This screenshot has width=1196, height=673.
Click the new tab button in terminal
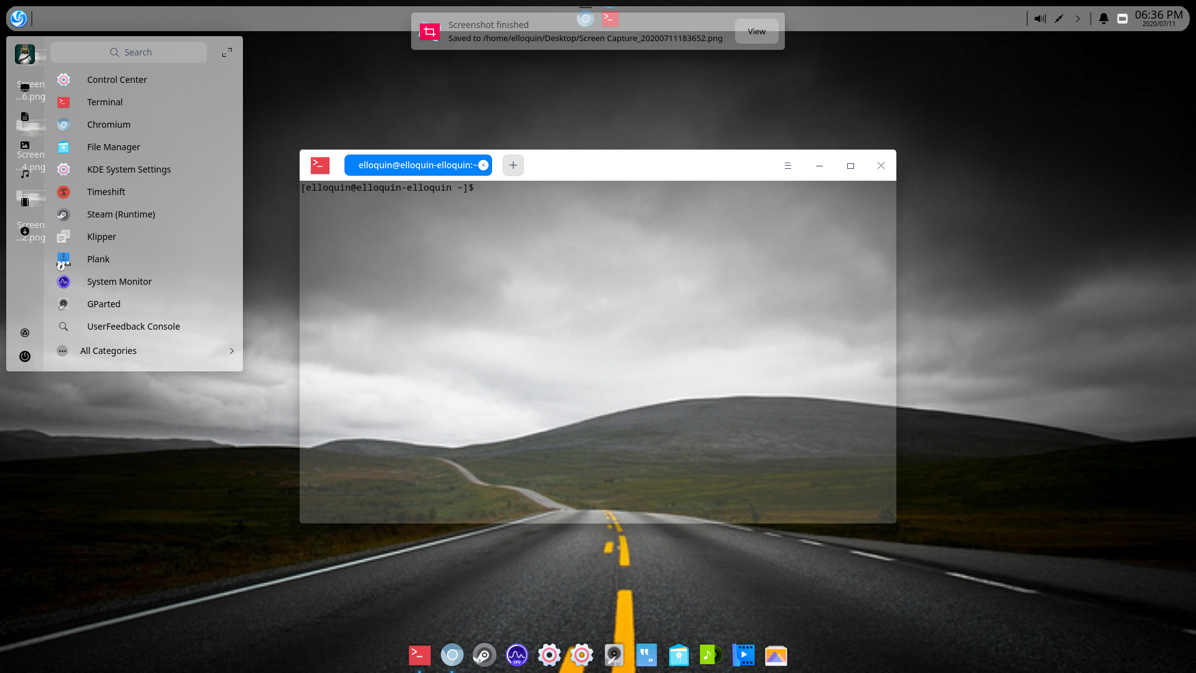[x=513, y=165]
